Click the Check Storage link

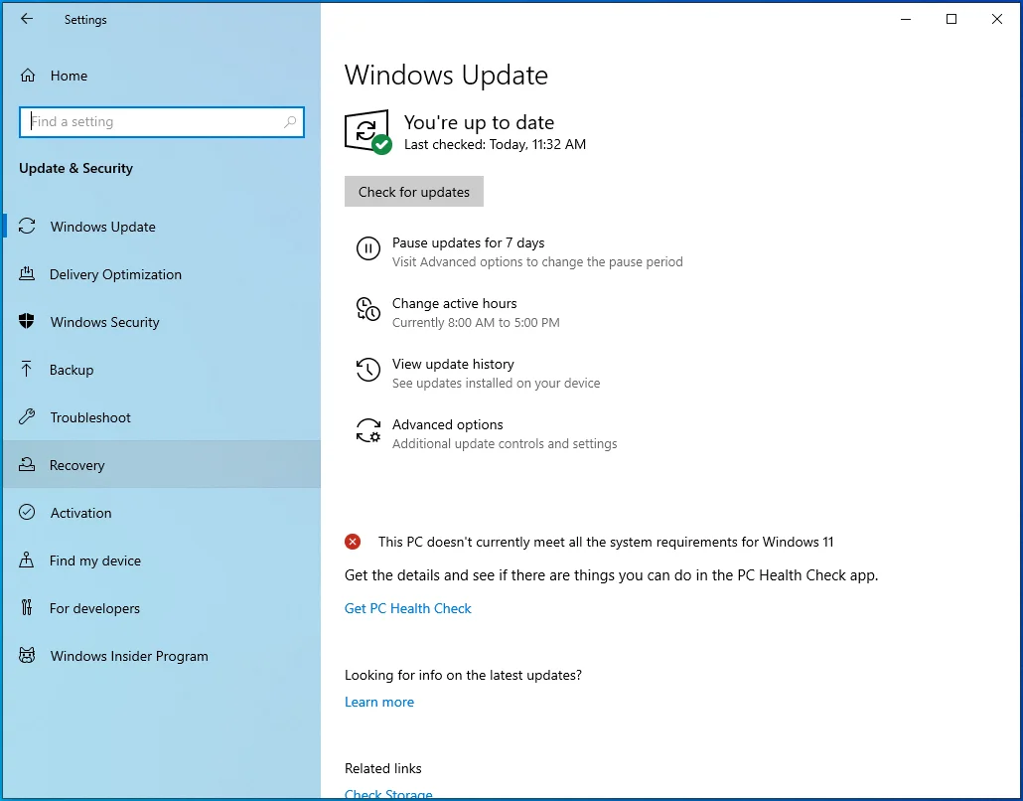pos(388,794)
